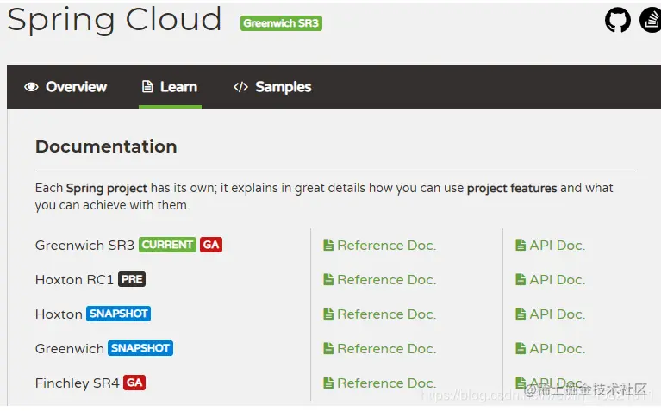Open Greenwich SR3 API Doc link
661x411 pixels.
click(557, 246)
